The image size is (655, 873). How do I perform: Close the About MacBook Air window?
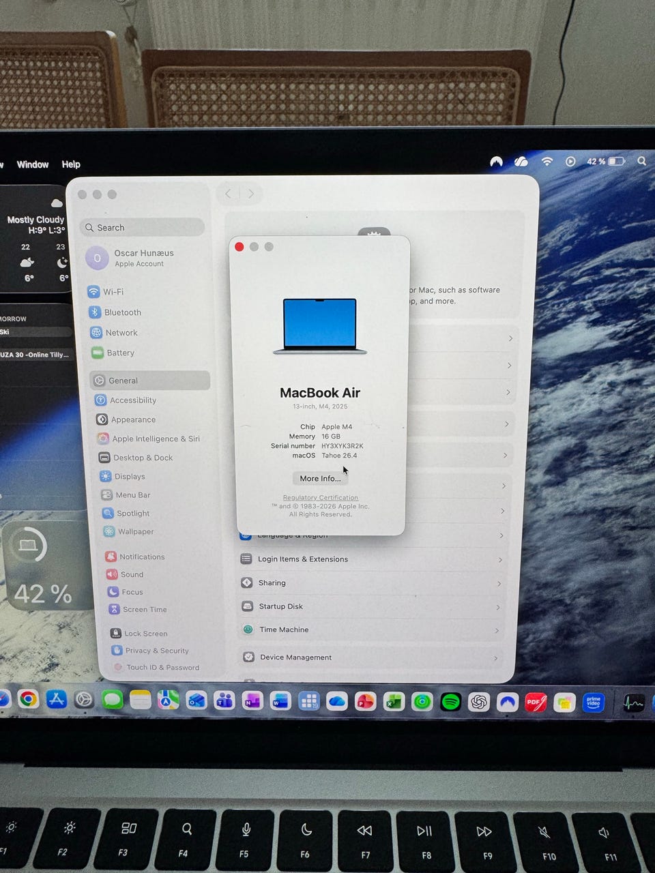[239, 247]
